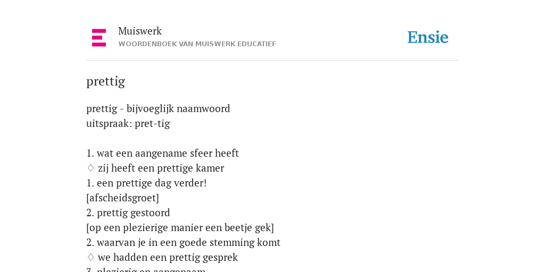Click the line 'prettig - bijvoeglijk naamwoord'
The width and height of the screenshot is (545, 272).
[x=158, y=109]
